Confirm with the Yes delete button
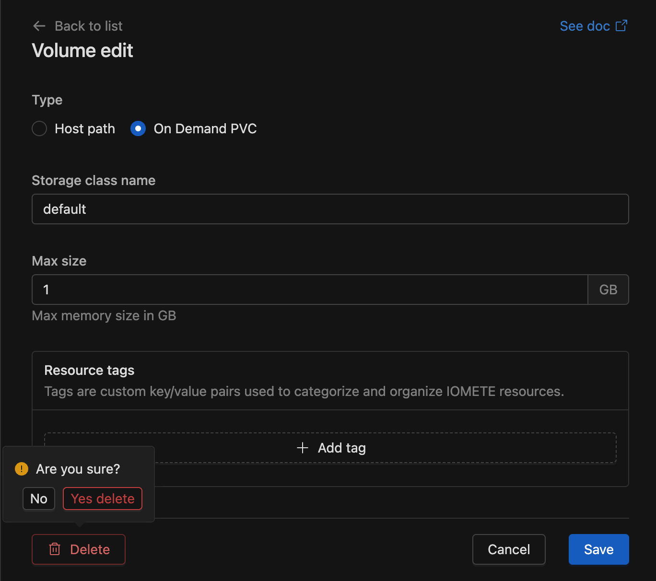This screenshot has width=656, height=581. tap(103, 499)
